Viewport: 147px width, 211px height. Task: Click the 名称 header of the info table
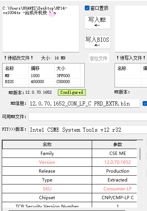[x=47, y=144]
